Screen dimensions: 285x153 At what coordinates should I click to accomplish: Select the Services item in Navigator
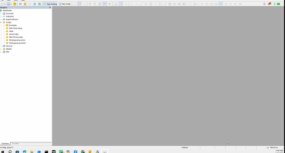(9, 46)
